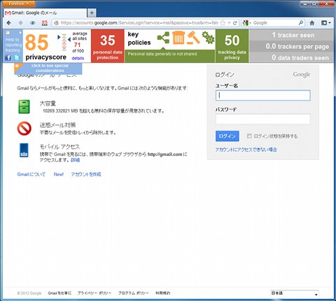Viewport: 336px width, 301px height.
Task: Open mobile access details link
Action: point(75,160)
